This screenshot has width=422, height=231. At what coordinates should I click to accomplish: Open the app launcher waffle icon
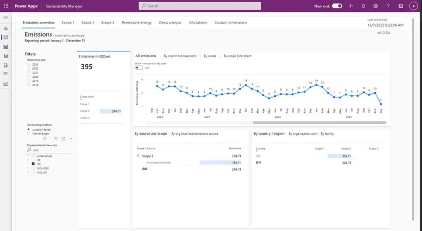(x=6, y=6)
